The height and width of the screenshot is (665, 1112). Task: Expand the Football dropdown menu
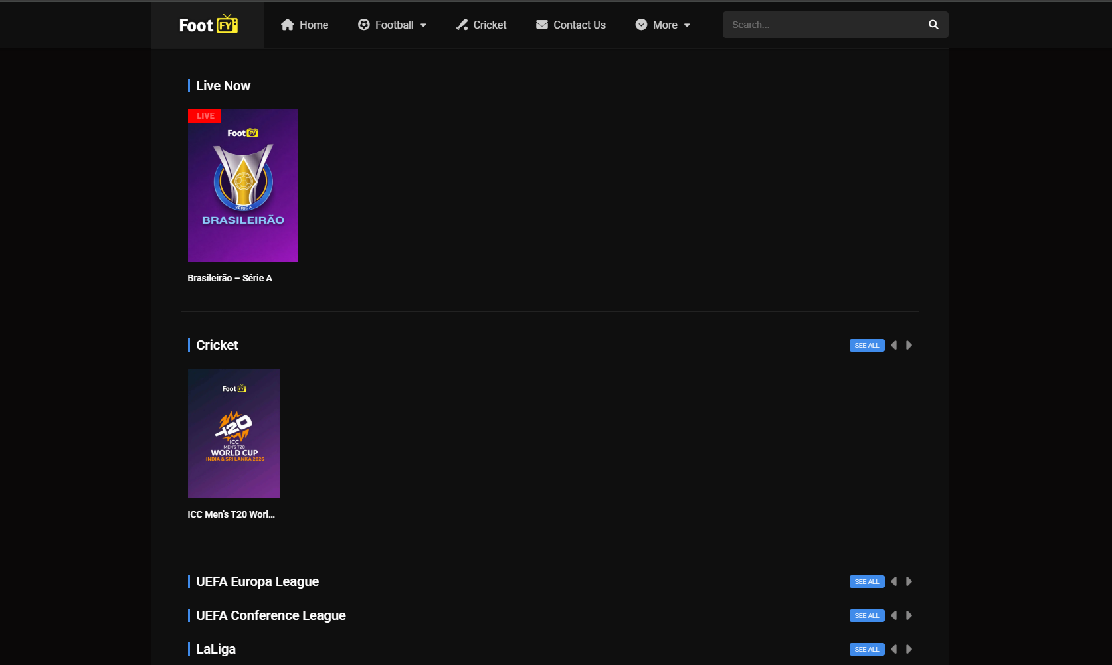pyautogui.click(x=392, y=25)
